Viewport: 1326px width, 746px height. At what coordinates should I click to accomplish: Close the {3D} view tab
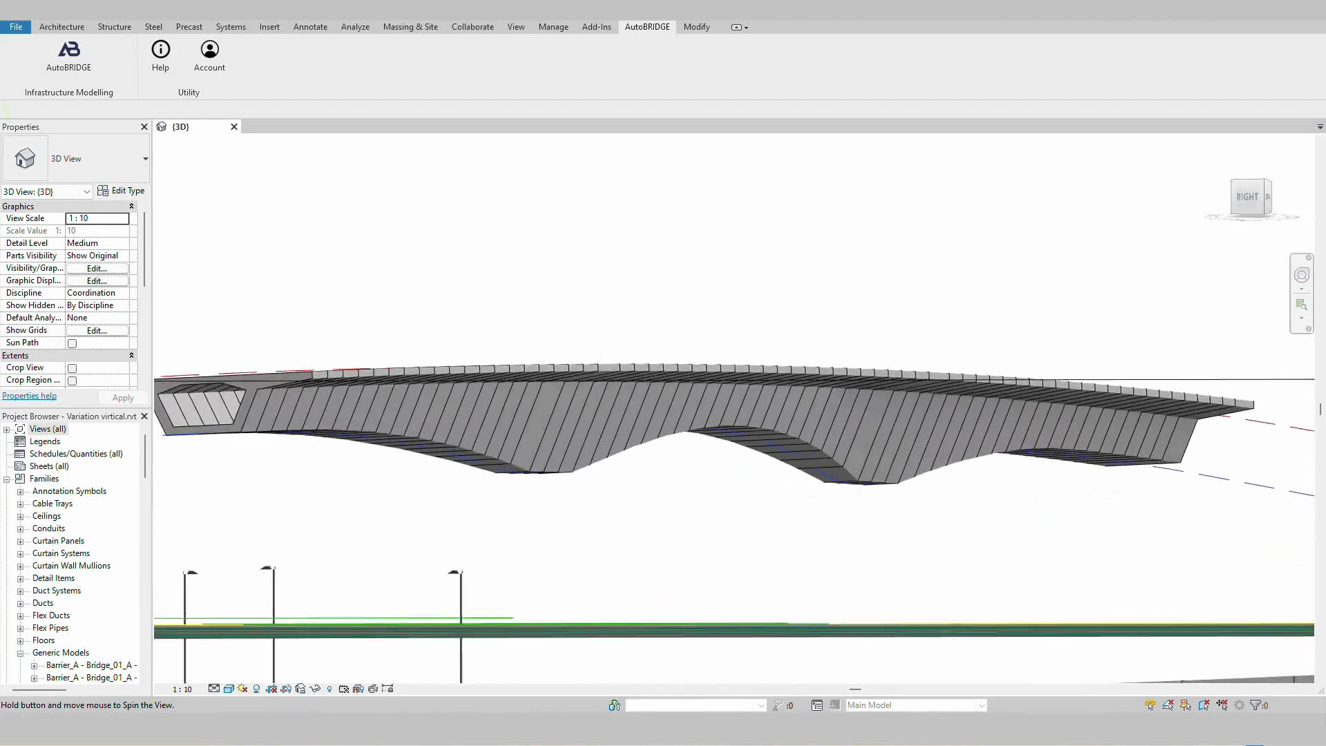[234, 126]
